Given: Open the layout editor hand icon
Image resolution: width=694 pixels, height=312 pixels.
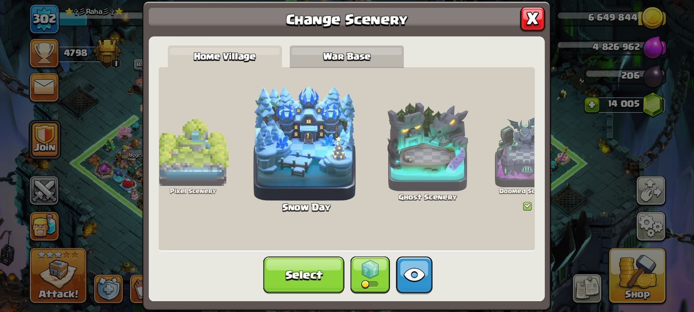Looking at the screenshot, I should 651,190.
